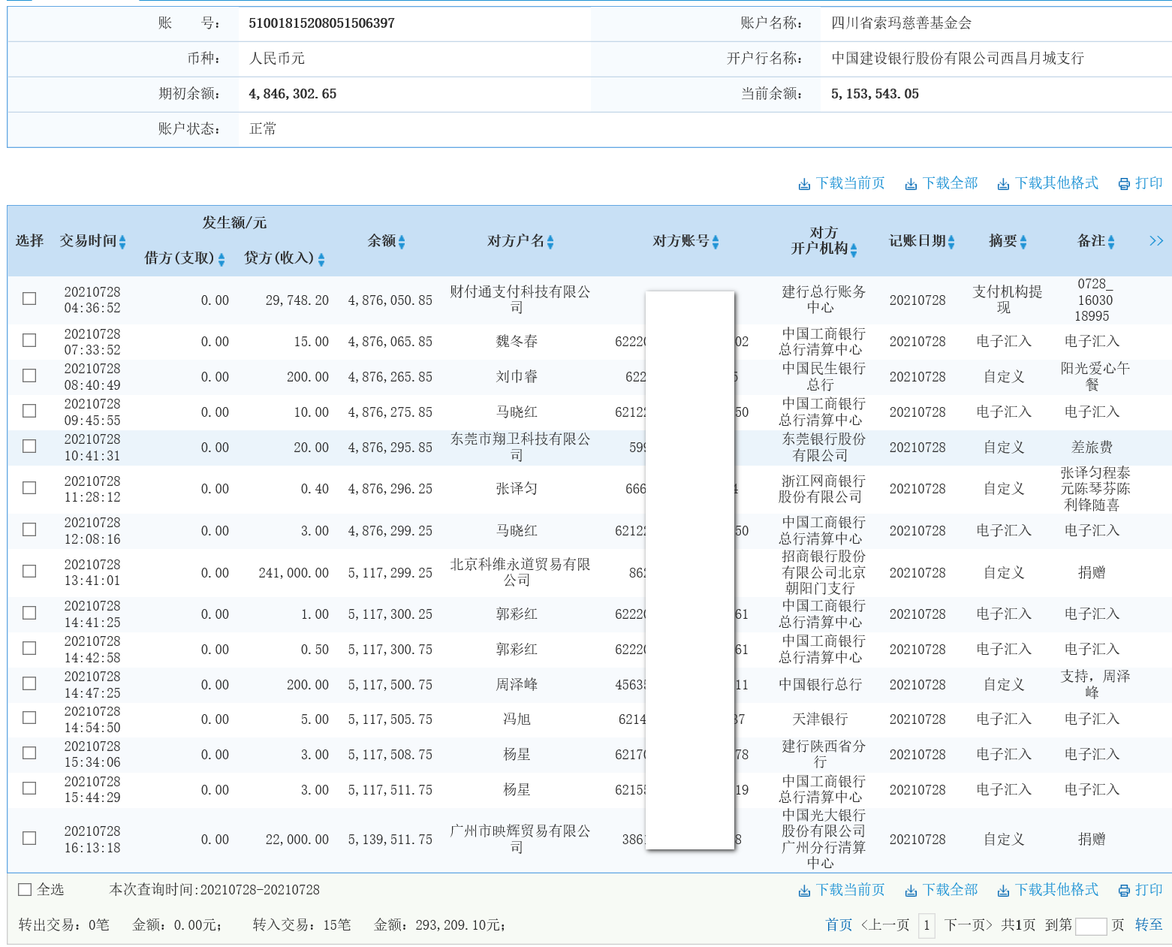Viewport: 1172px width, 947px height.
Task: Click the top 打印 printer icon
Action: tap(1124, 182)
